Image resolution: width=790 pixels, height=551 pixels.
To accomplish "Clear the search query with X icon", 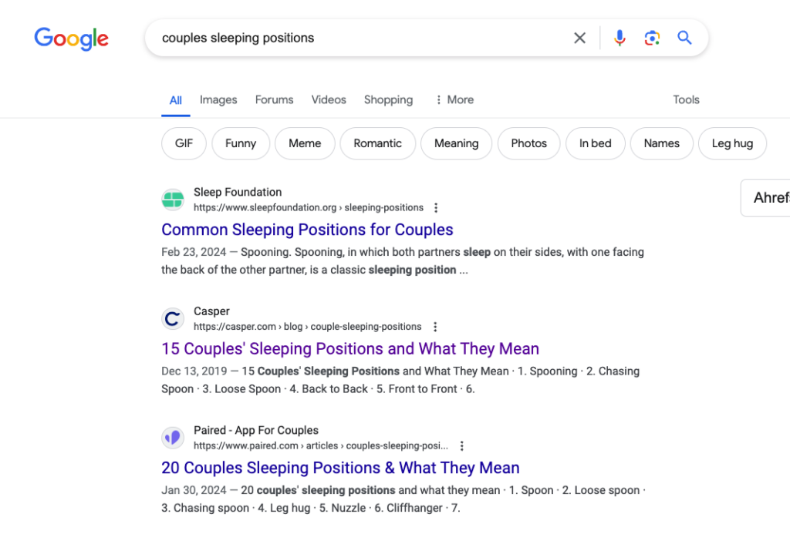I will [579, 38].
